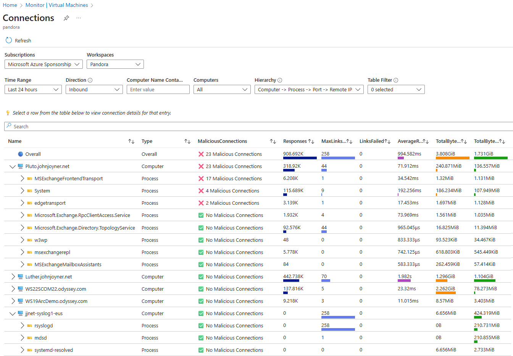Click the info icon beside Hierarchy
513x356 pixels.
[x=280, y=80]
